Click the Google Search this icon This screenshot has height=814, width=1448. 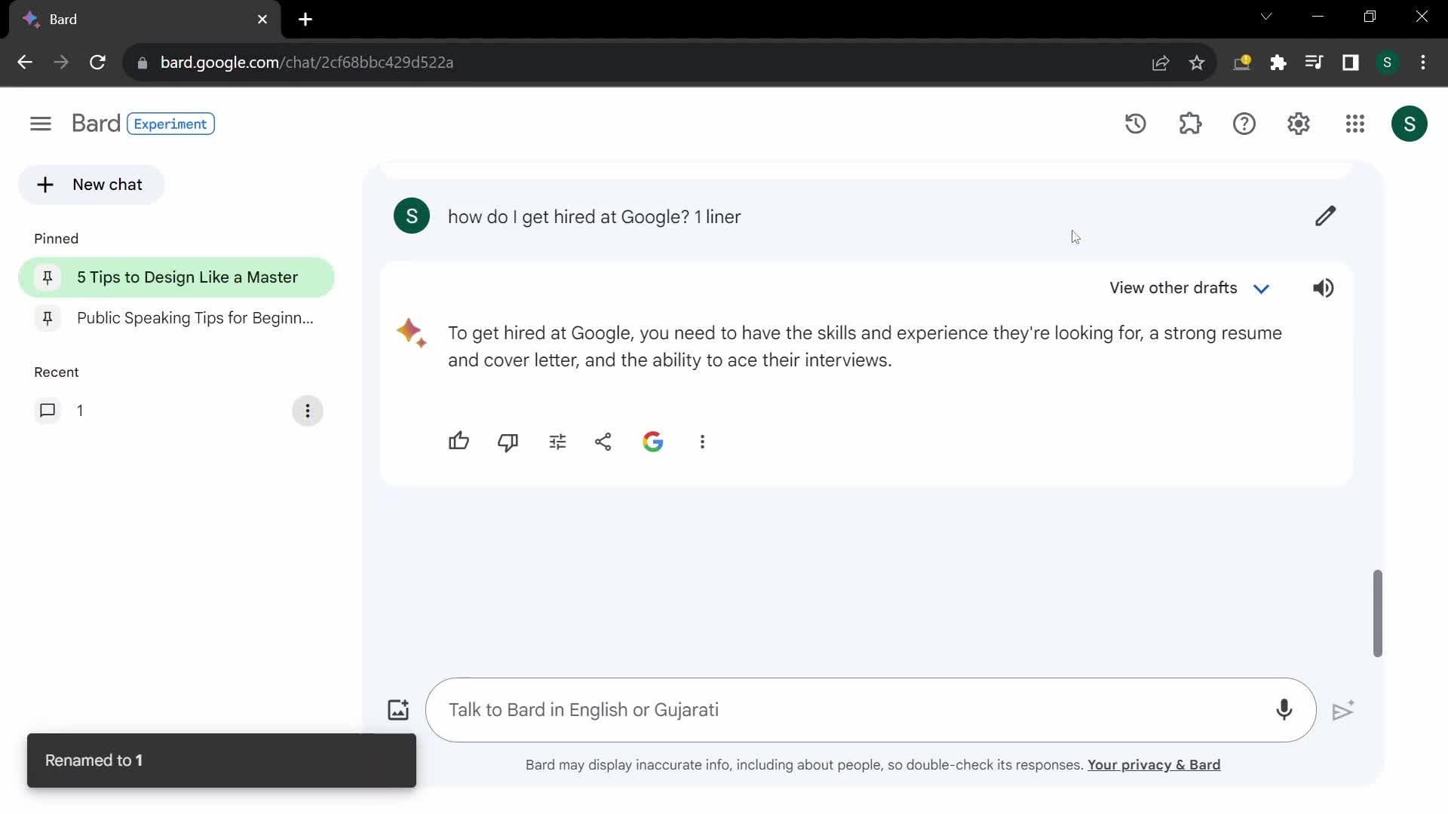point(652,440)
